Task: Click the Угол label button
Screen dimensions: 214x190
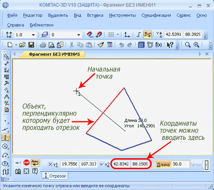Action: tap(196, 164)
